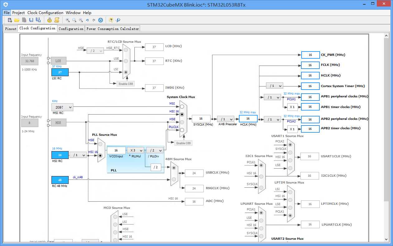Select LSI in MCO Source Mux
Viewport: 393px width, 246px height.
tap(115, 224)
